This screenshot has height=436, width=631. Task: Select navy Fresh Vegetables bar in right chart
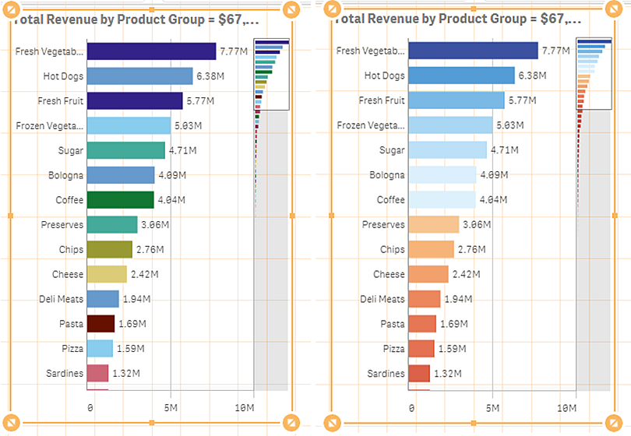[474, 51]
